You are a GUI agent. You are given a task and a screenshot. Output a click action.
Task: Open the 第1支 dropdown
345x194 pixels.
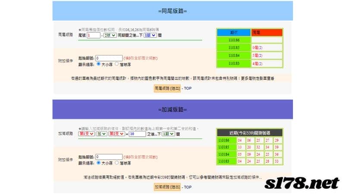pos(87,134)
